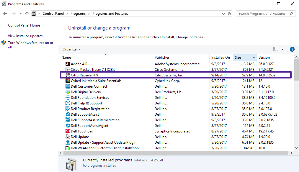Click the horizontal scrollbar right arrow
The image size is (299, 172).
[291, 153]
